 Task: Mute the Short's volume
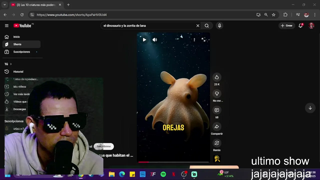(155, 40)
